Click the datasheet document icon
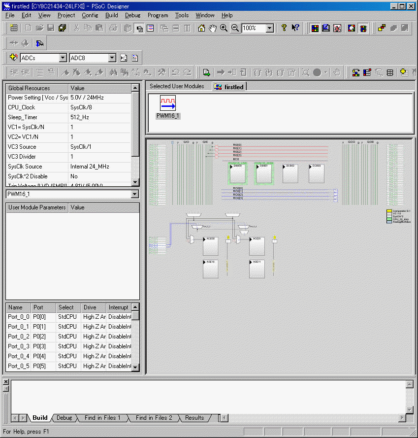Screen dimensions: 418x438 coord(135,58)
